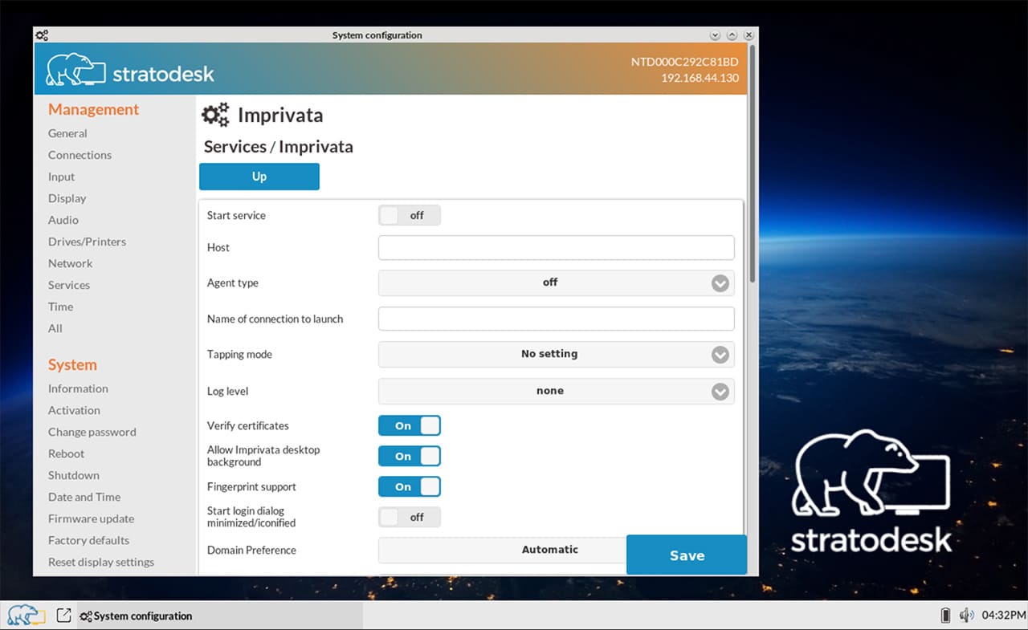Screen dimensions: 1028x630
Task: Click the blue Up button
Action: click(259, 177)
